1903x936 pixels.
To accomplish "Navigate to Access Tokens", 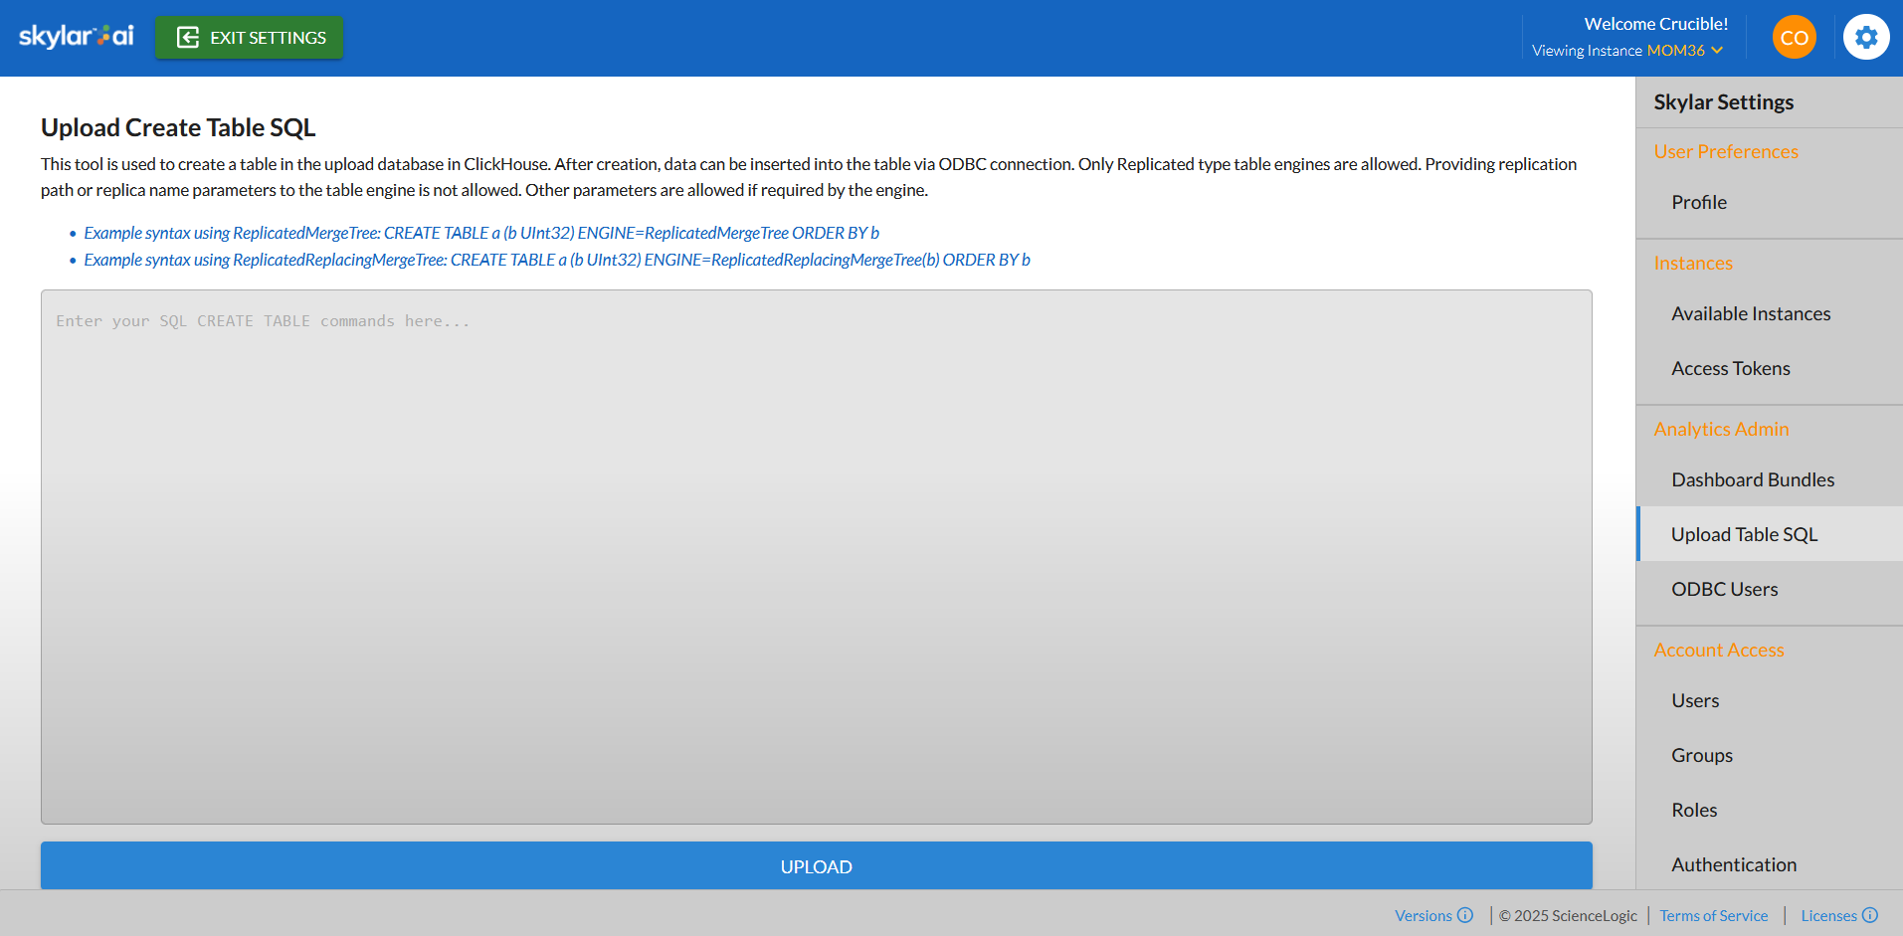I will (1730, 368).
